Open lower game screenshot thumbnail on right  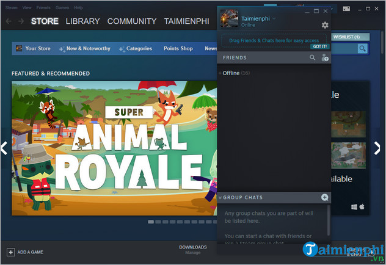click(348, 156)
